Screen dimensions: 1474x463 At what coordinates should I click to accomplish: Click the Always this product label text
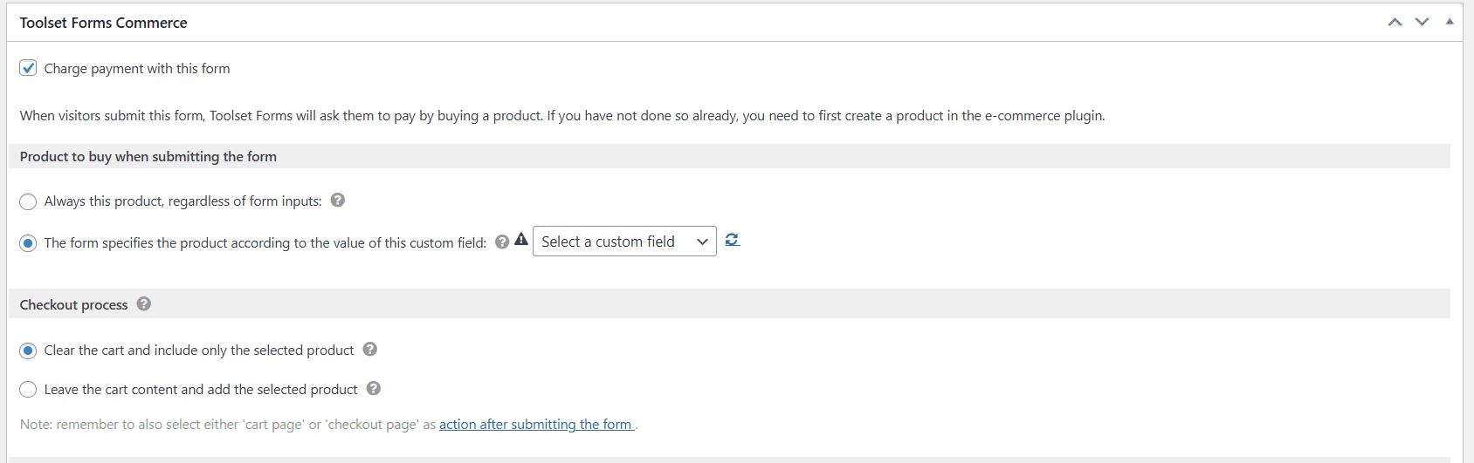click(x=183, y=201)
